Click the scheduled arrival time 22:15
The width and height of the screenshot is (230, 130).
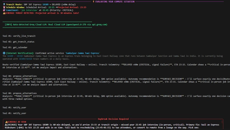(x=51, y=7)
